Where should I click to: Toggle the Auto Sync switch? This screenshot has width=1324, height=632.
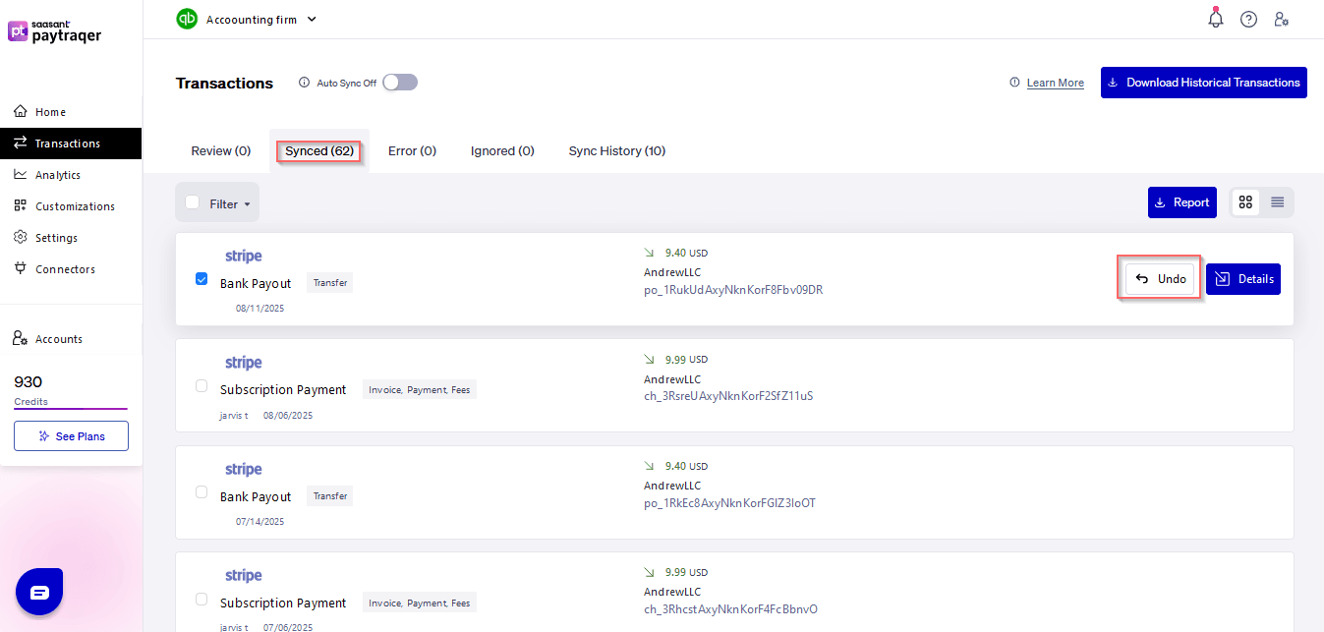click(400, 83)
